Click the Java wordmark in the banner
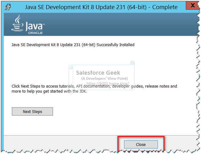Image resolution: width=203 pixels, height=156 pixels. click(x=35, y=26)
